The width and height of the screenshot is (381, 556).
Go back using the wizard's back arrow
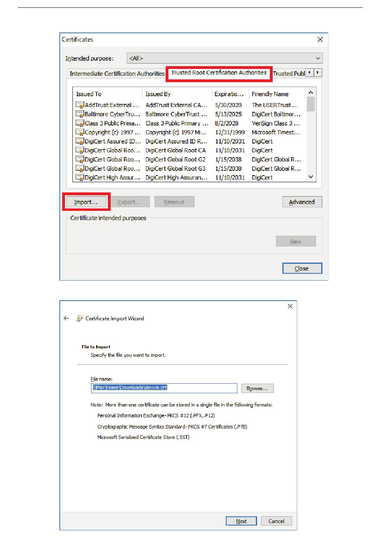(x=67, y=318)
